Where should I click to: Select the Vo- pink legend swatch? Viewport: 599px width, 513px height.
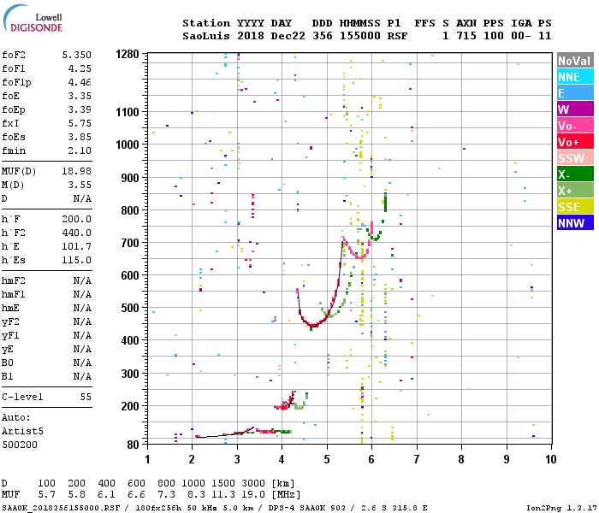pyautogui.click(x=575, y=126)
